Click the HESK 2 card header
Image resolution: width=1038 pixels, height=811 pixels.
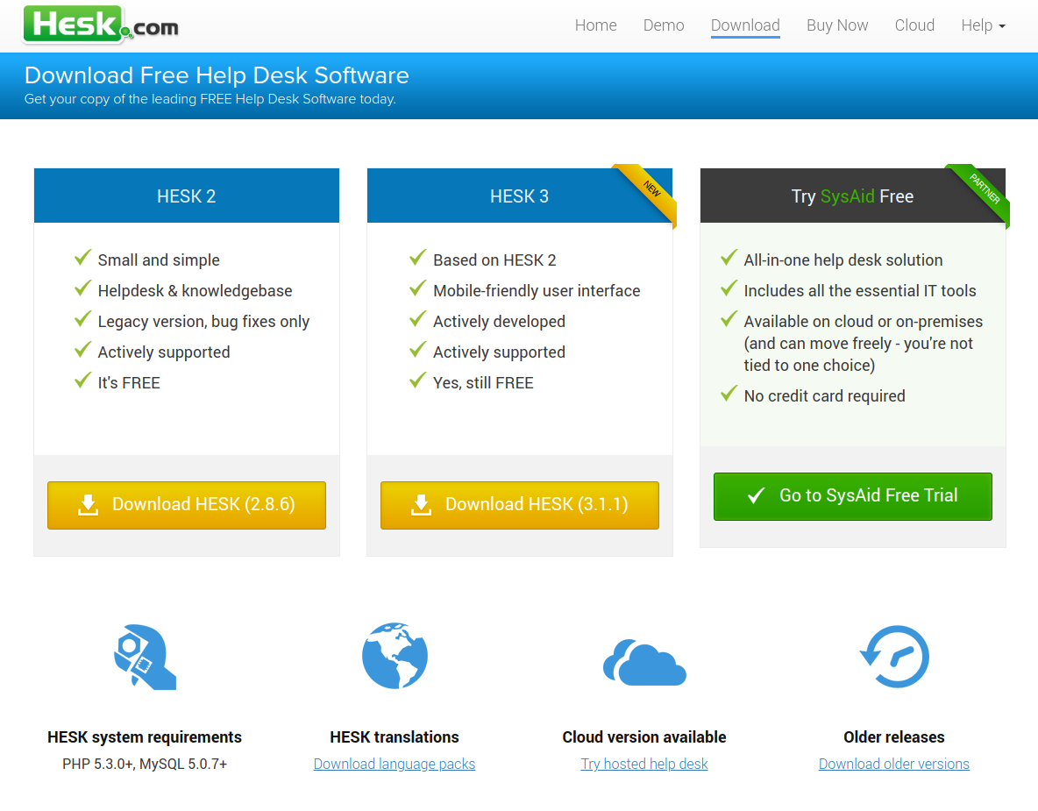coord(187,196)
